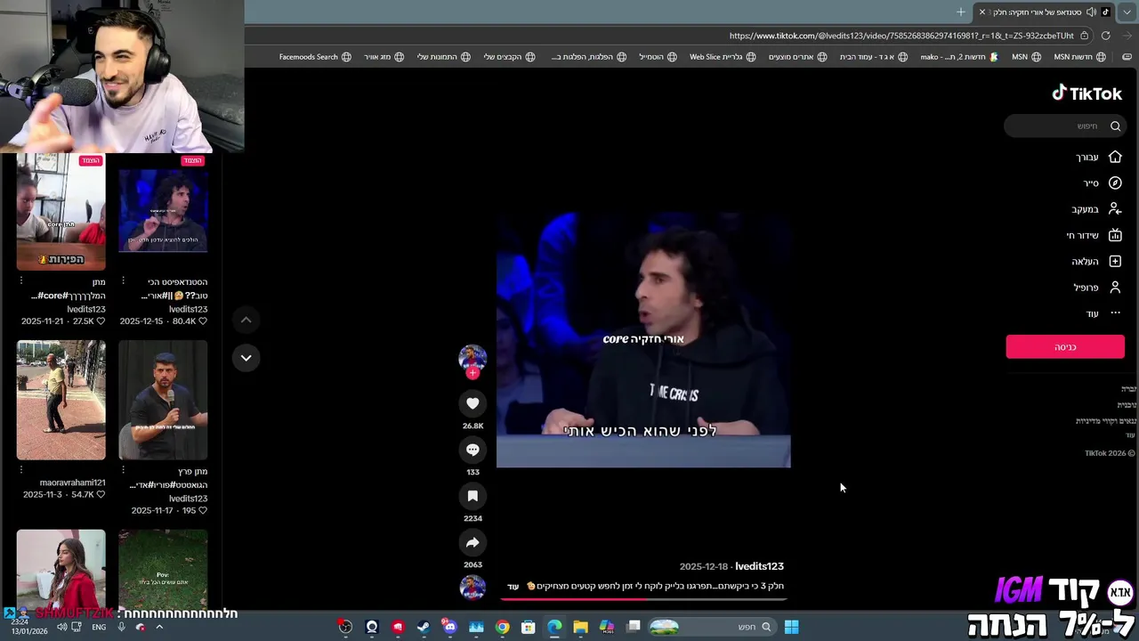Open options dots for מתן המלך video
1139x641 pixels.
pyautogui.click(x=20, y=281)
